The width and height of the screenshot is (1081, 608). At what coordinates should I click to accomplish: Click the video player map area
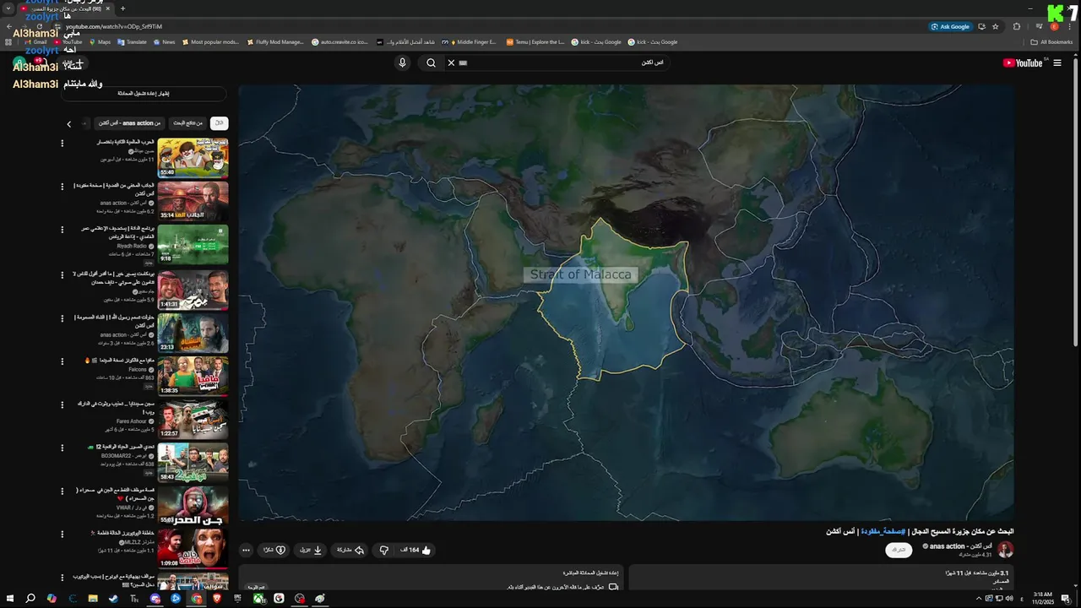626,302
